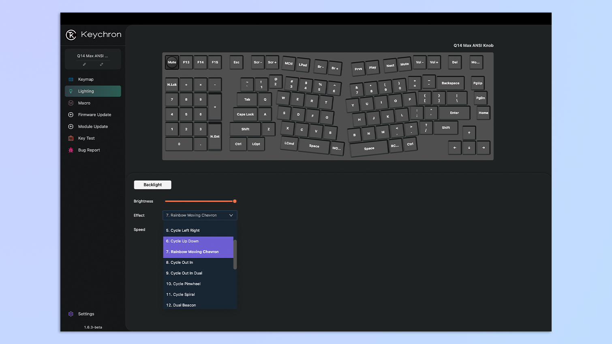Choose '10. Cycle Pinwheel' from the list

[x=183, y=284]
